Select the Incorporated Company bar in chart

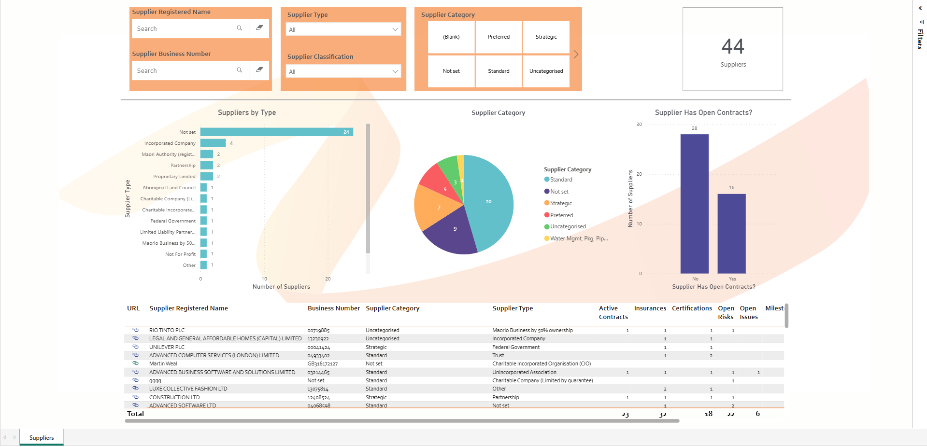click(213, 143)
